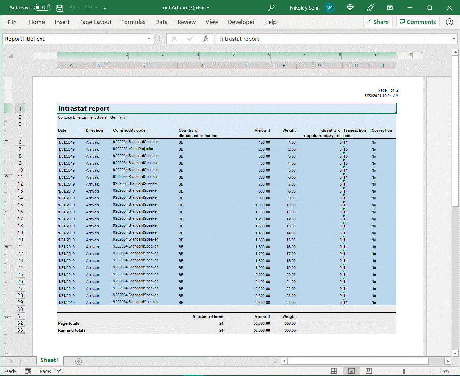This screenshot has height=376, width=460.
Task: Open the Name Box dropdown
Action: click(149, 39)
